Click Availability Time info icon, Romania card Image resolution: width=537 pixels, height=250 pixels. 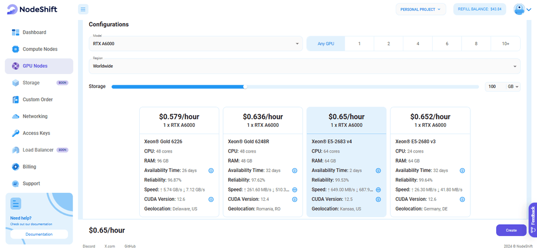click(294, 170)
